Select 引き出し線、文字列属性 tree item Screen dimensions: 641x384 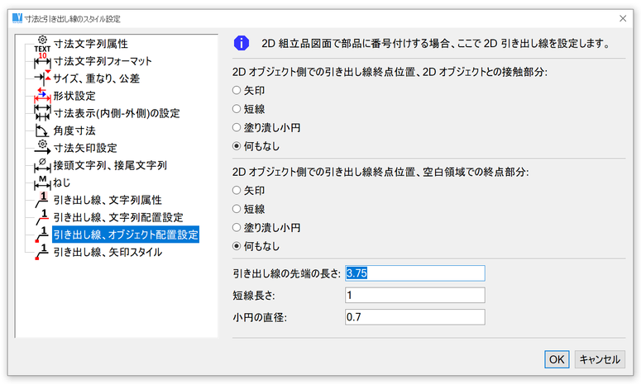coord(107,200)
